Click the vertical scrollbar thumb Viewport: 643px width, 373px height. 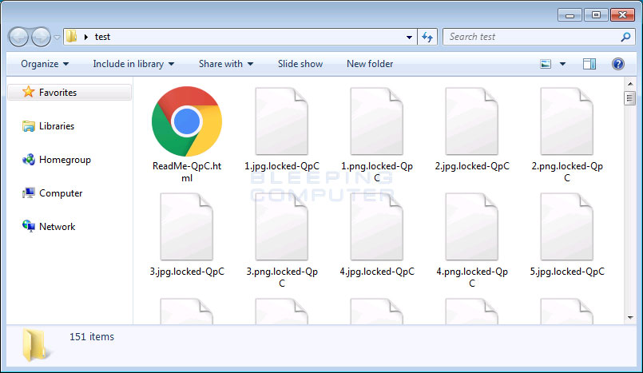630,98
